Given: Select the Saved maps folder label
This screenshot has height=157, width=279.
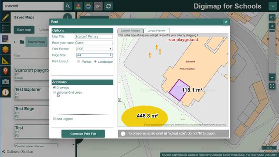Looking at the screenshot, I should tap(37, 42).
